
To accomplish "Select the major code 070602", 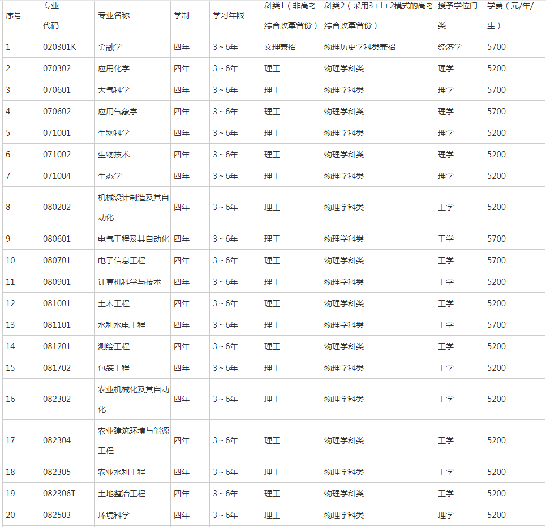I will click(x=57, y=112).
